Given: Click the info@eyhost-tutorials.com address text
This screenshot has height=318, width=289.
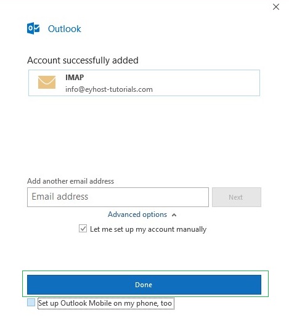Looking at the screenshot, I should click(109, 89).
